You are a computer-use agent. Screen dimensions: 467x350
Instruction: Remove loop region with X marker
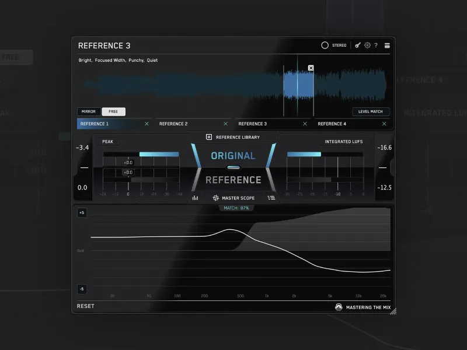pos(311,68)
